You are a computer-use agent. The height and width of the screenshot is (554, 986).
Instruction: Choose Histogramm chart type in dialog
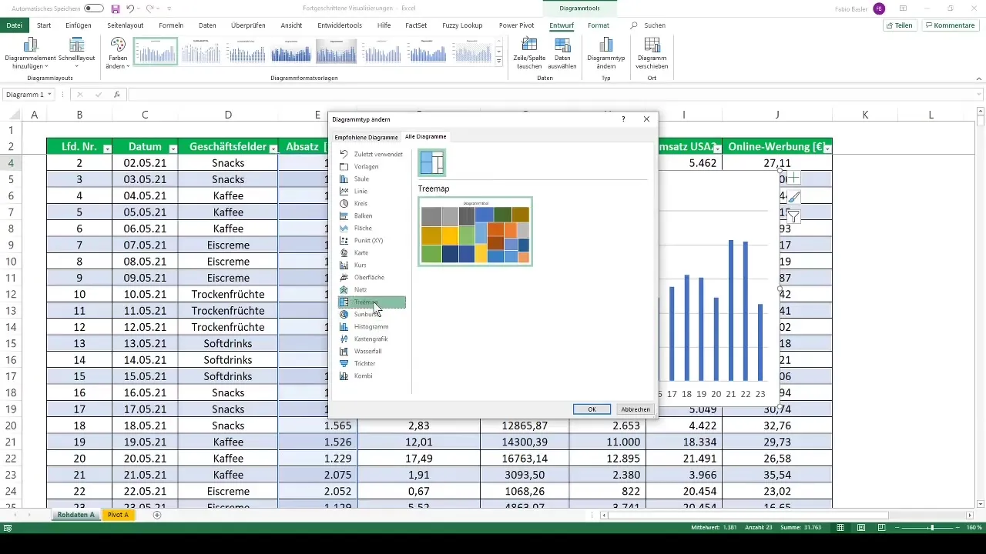coord(371,326)
